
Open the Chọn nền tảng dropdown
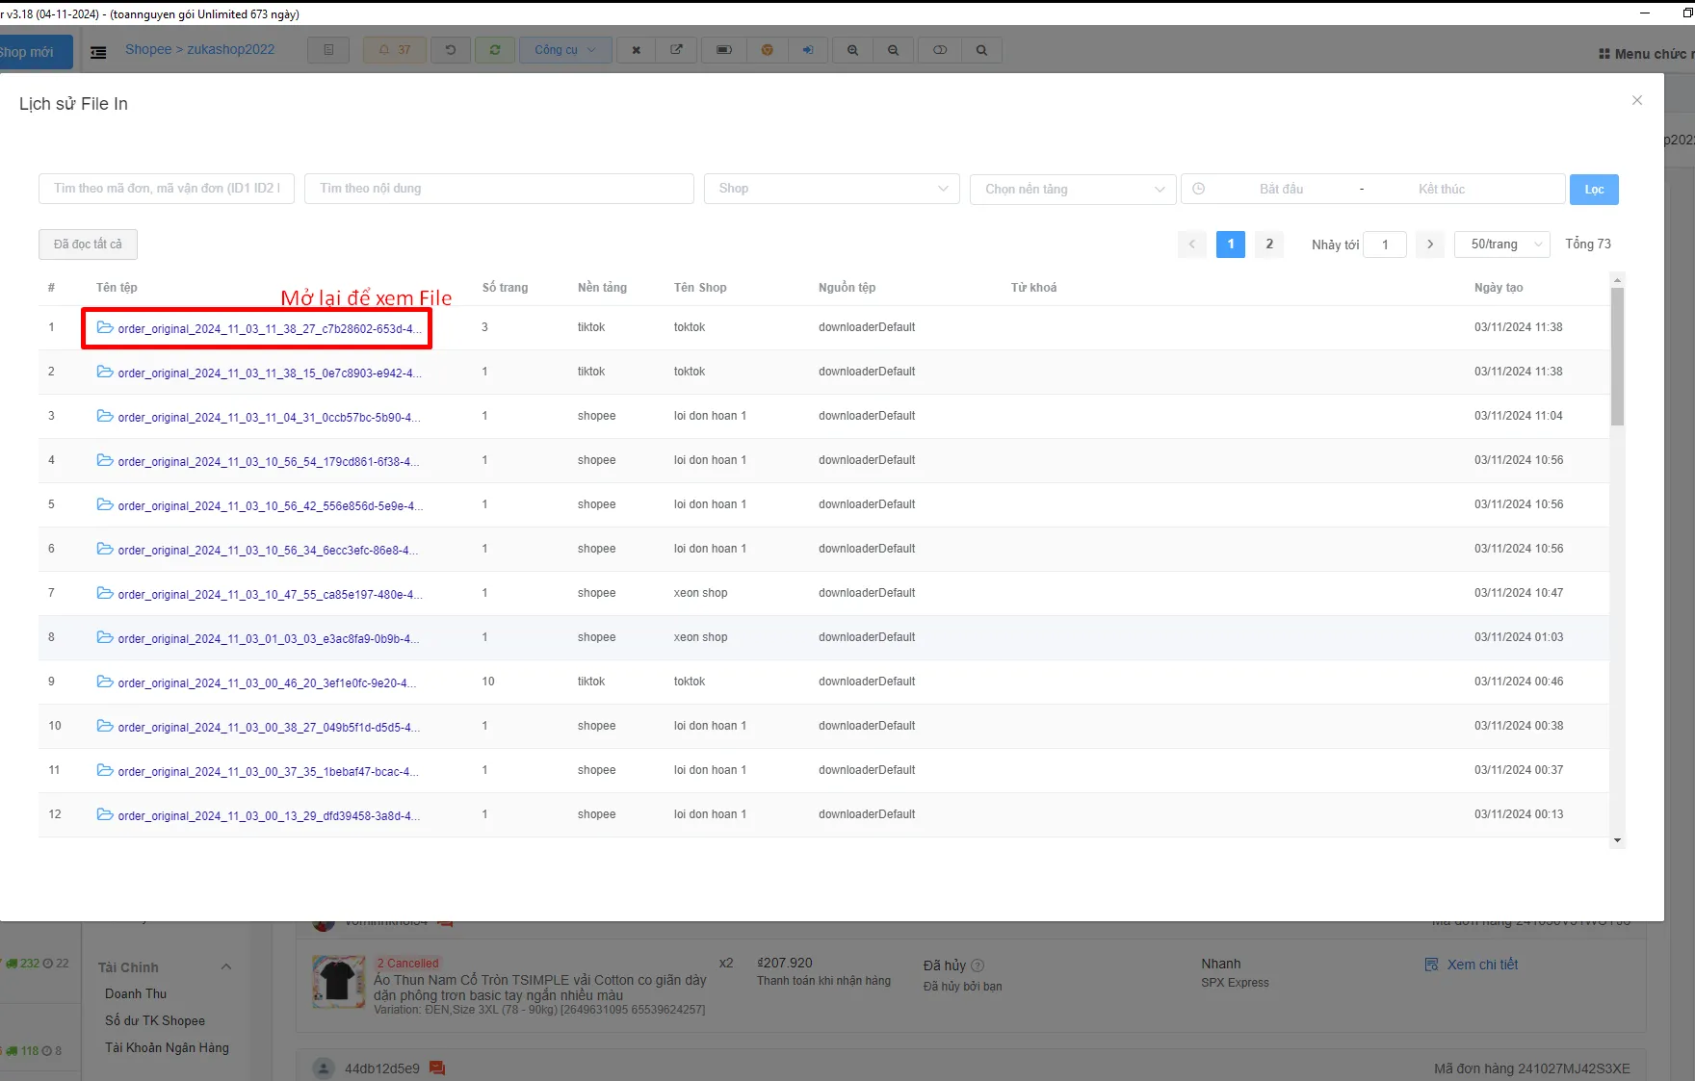coord(1073,189)
